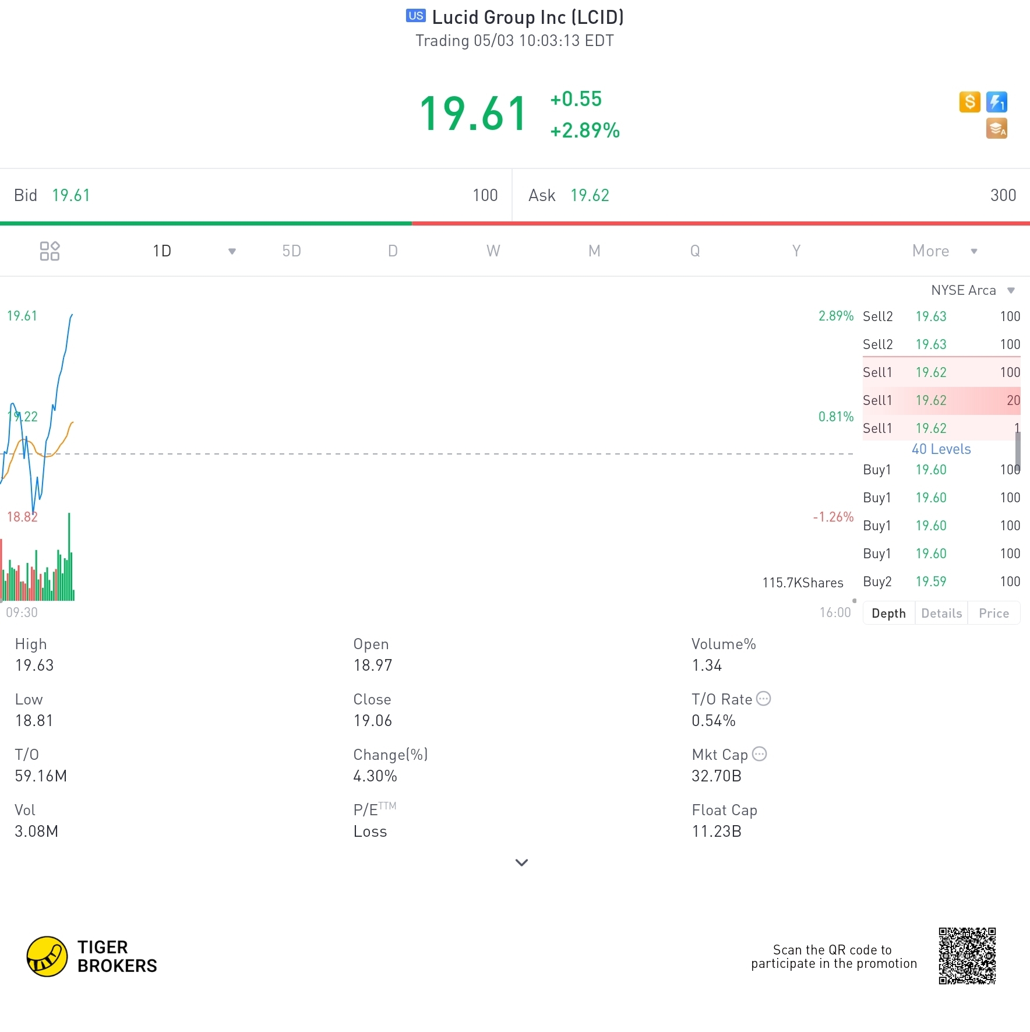Select the Price view
This screenshot has height=1032, width=1030.
coord(994,613)
